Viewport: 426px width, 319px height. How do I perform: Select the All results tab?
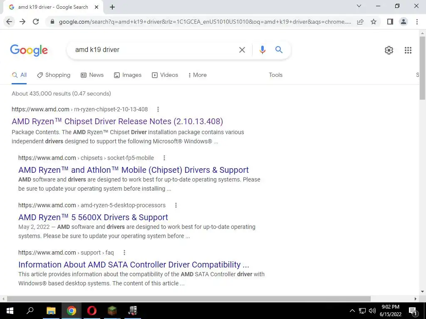click(19, 75)
